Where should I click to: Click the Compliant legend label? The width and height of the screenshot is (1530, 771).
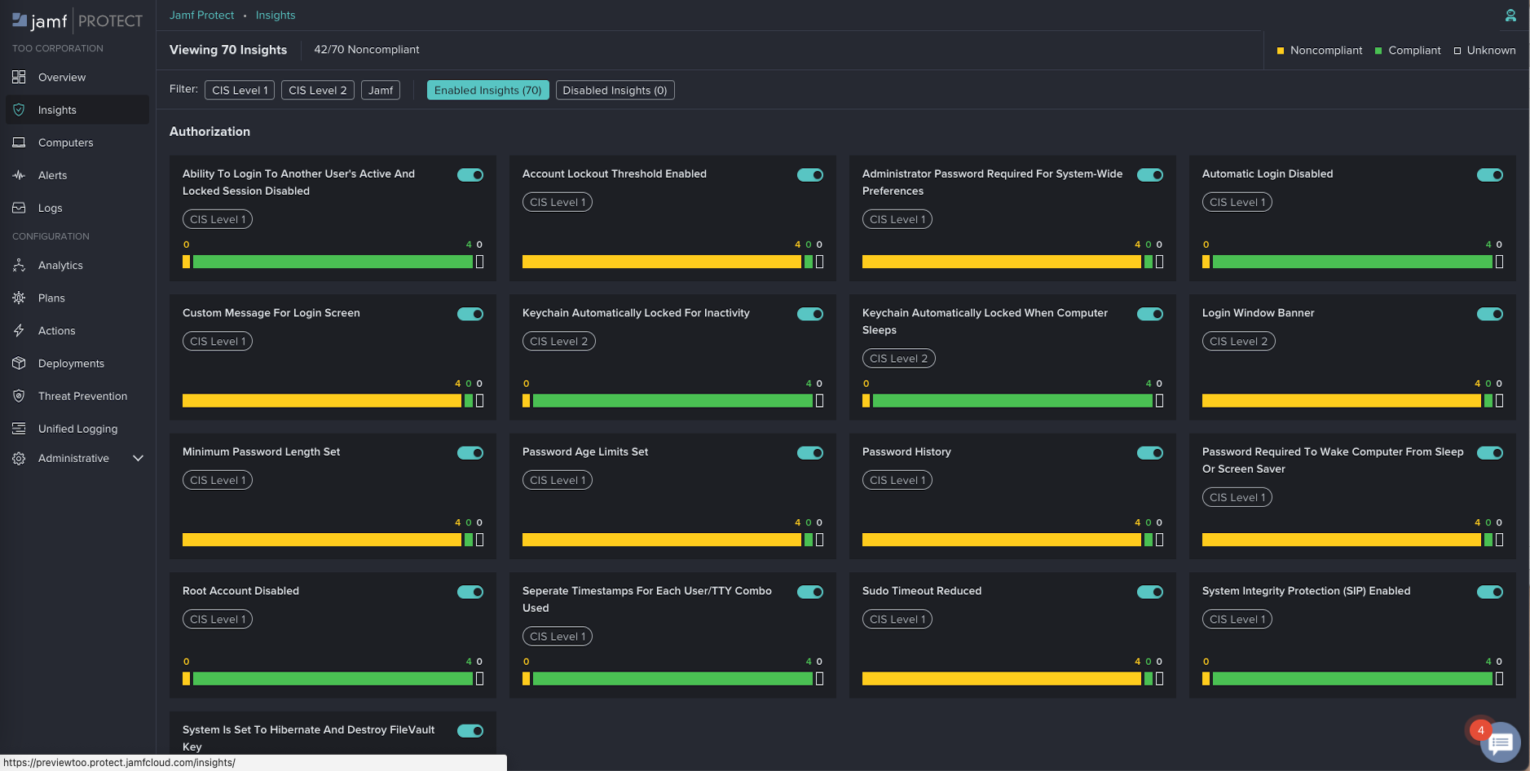pyautogui.click(x=1414, y=51)
